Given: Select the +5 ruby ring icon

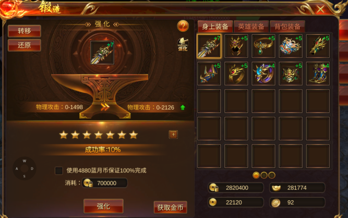Looking at the screenshot, I should click(236, 74).
